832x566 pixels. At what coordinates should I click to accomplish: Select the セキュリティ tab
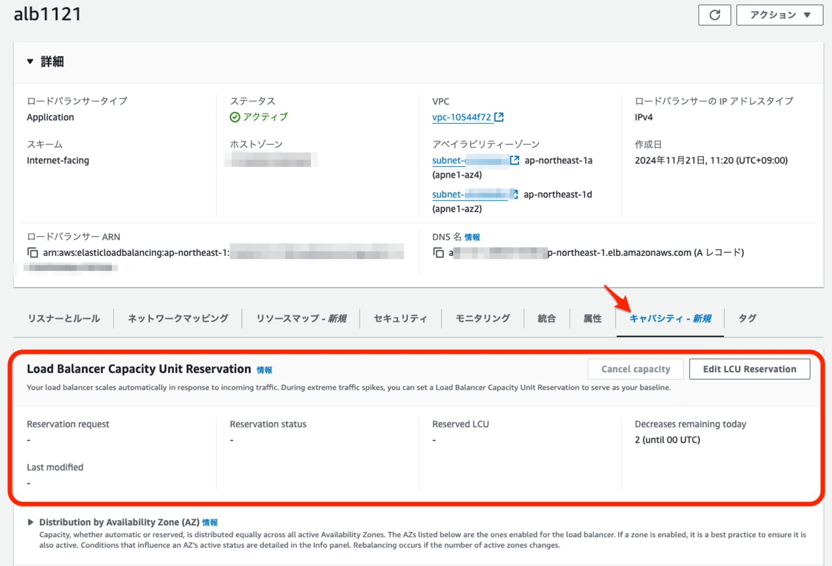click(x=400, y=319)
